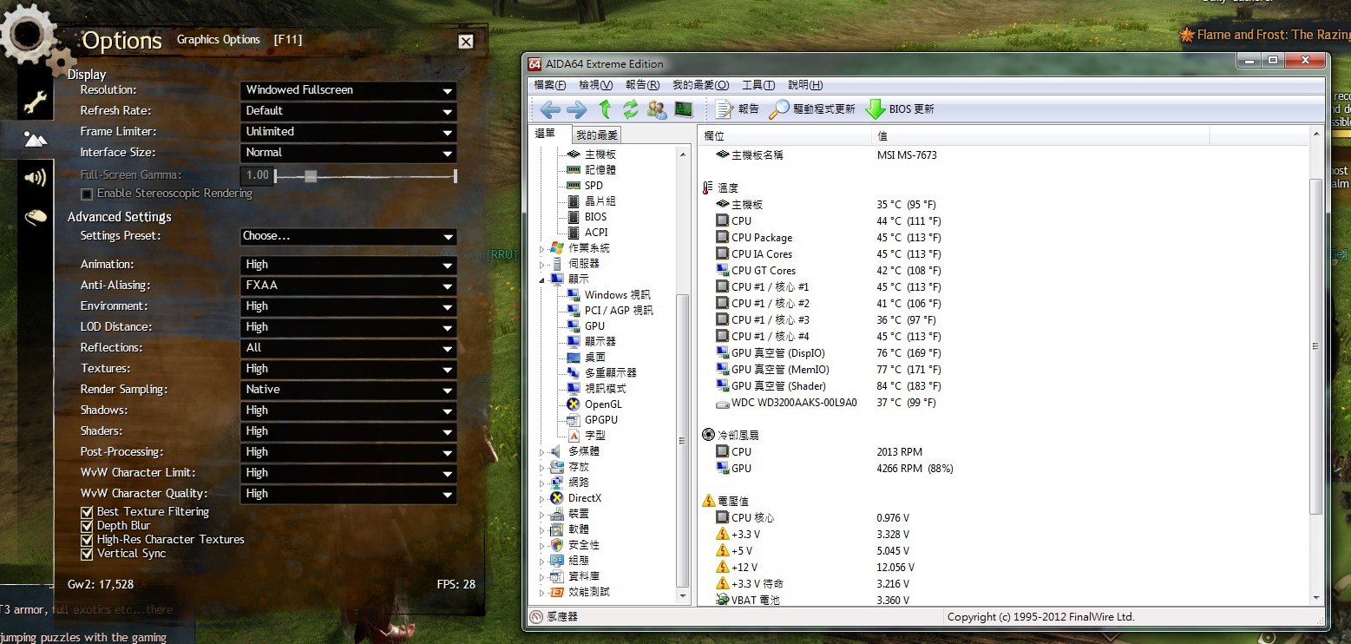Open the AIDA64 users icon on toolbar

click(658, 109)
